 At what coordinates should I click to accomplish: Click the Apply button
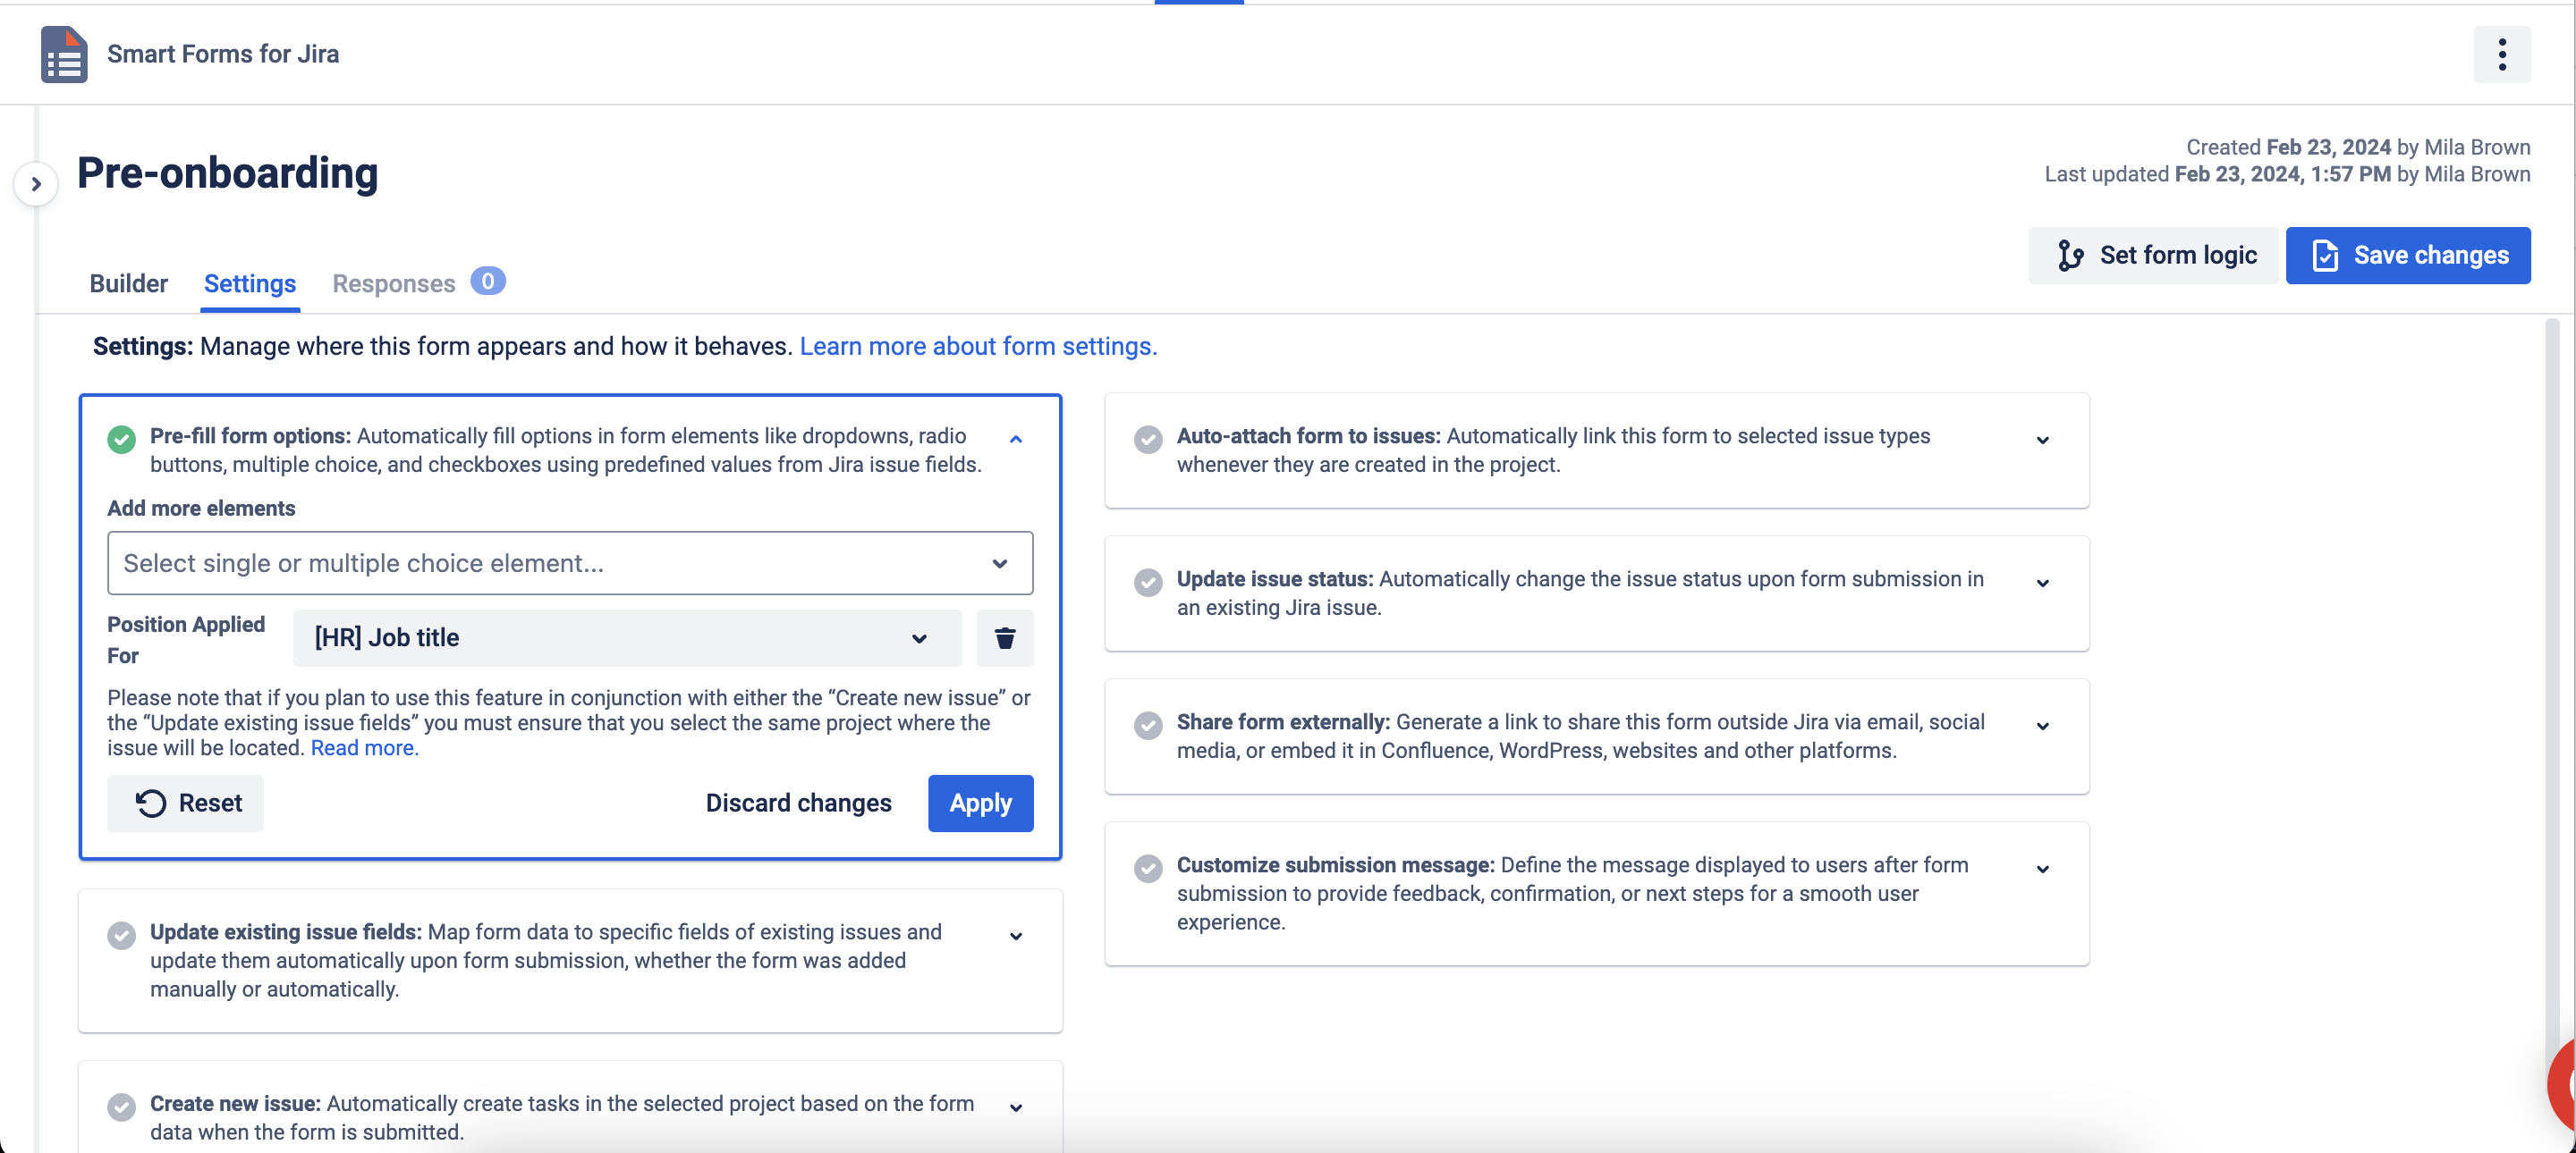(979, 803)
